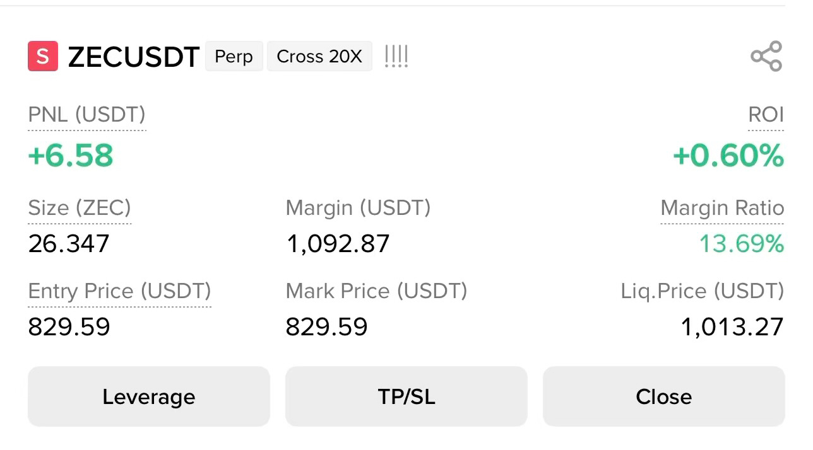Viewport: 813px width, 450px height.
Task: Tap the share icon for the position
Action: click(x=766, y=56)
